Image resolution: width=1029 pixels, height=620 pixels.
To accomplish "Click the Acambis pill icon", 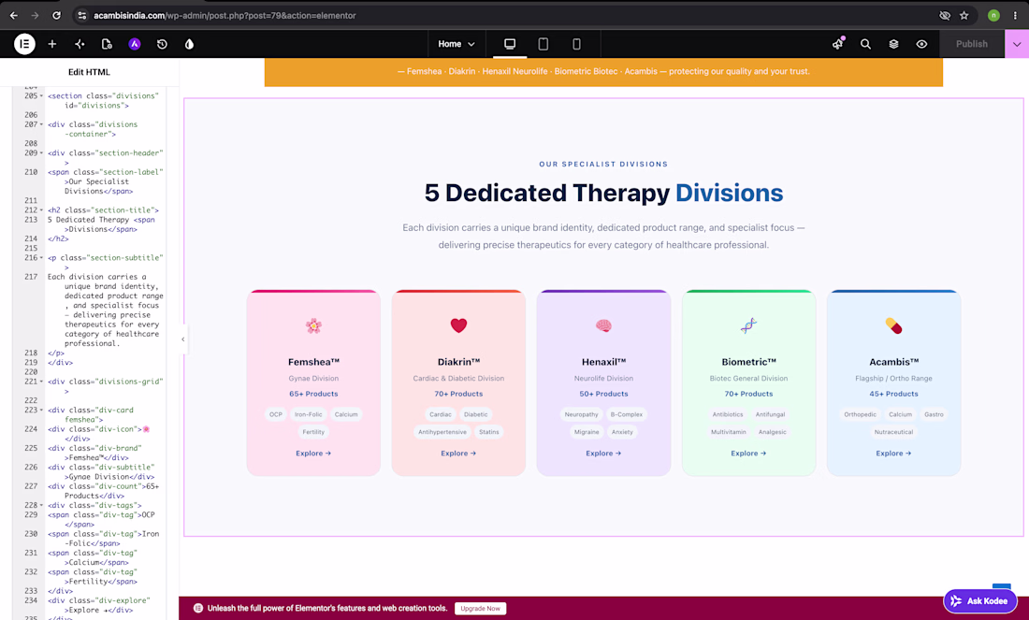I will (893, 325).
